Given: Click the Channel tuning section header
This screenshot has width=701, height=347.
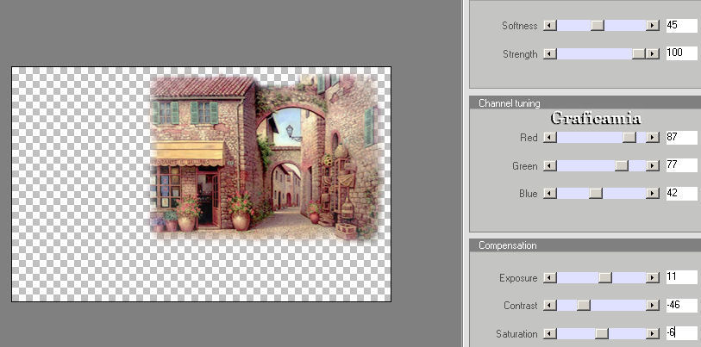Looking at the screenshot, I should pos(585,103).
